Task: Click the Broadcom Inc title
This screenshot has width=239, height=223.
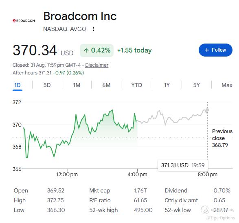Action: pyautogui.click(x=80, y=16)
